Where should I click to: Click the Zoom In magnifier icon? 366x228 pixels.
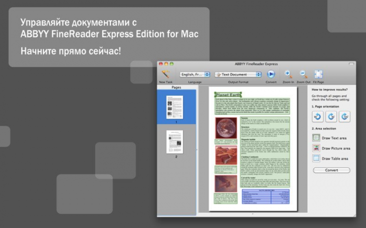pyautogui.click(x=288, y=74)
